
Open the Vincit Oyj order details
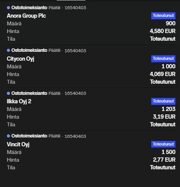18,144
